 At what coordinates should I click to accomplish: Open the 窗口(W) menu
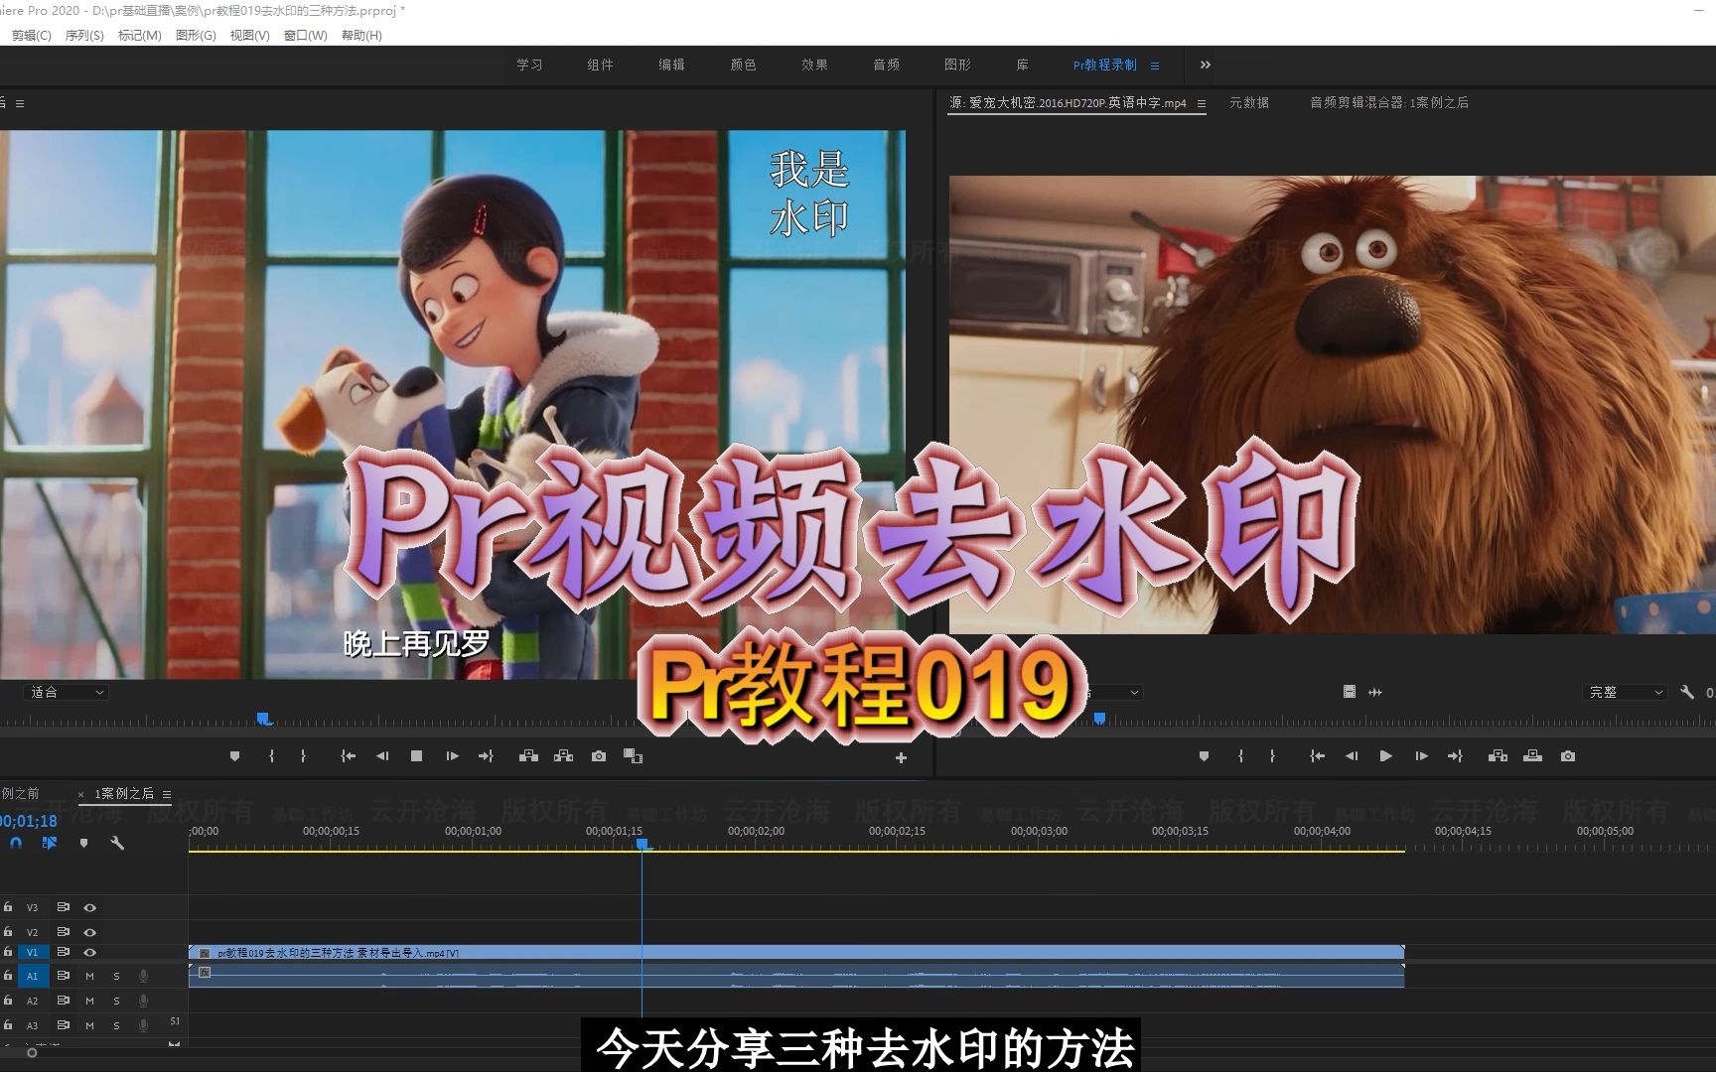305,36
